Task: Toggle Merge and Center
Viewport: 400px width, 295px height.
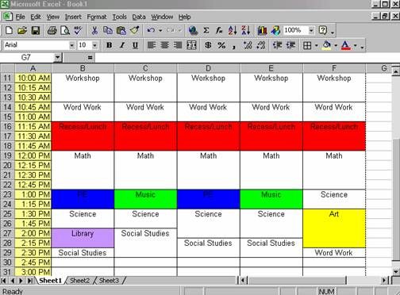Action: pyautogui.click(x=191, y=45)
